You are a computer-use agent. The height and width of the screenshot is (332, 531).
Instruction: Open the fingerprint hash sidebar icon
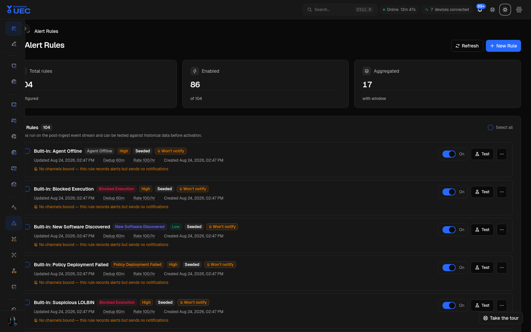[14, 136]
